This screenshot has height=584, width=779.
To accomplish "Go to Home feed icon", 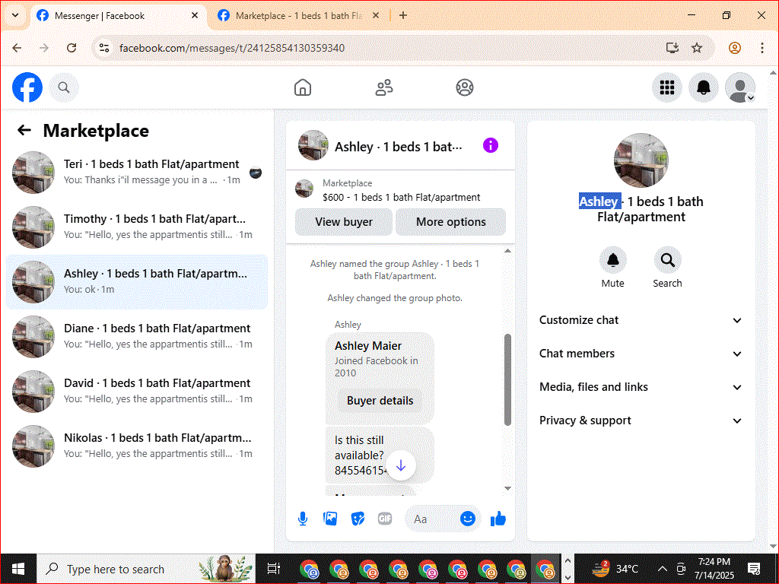I will tap(303, 87).
